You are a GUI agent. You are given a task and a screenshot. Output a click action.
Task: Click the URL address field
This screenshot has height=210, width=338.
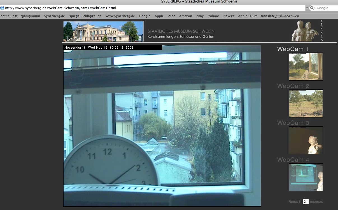coord(154,8)
